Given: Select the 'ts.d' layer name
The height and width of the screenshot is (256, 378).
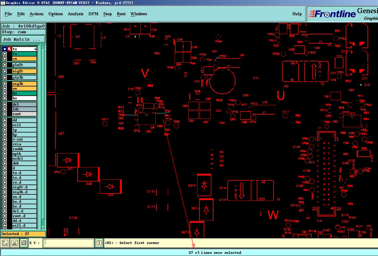Looking at the screenshot, I should click(24, 178).
